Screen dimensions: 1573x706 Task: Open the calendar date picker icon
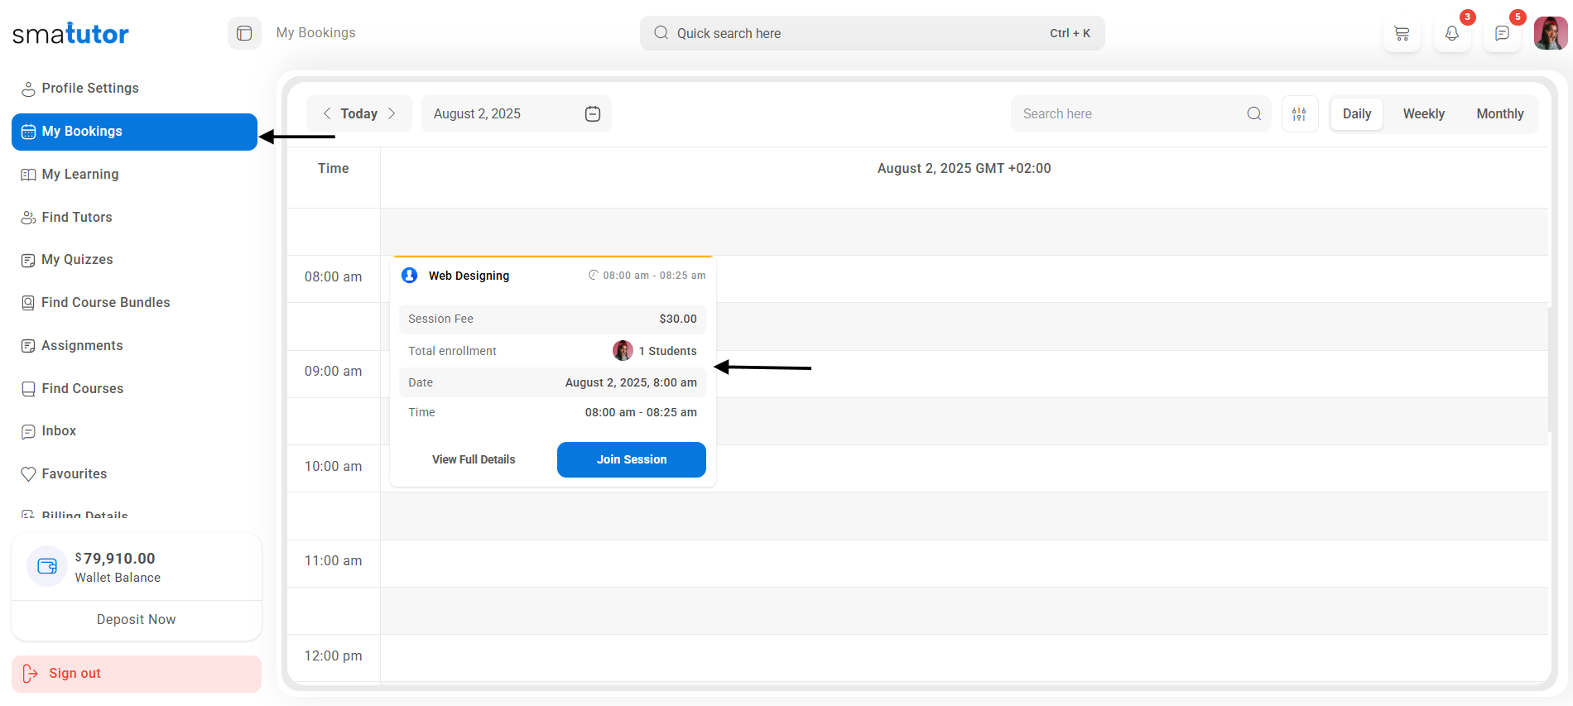click(593, 114)
